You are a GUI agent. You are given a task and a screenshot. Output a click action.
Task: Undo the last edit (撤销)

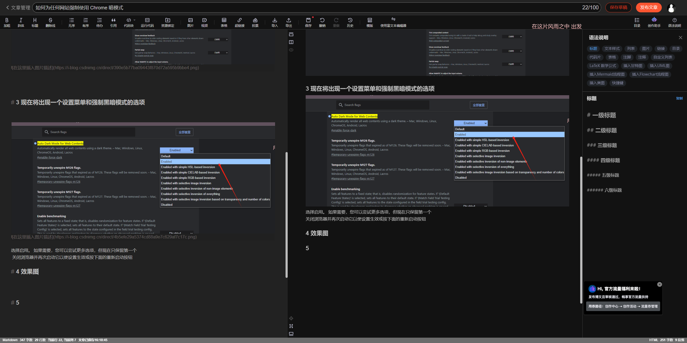pyautogui.click(x=322, y=23)
